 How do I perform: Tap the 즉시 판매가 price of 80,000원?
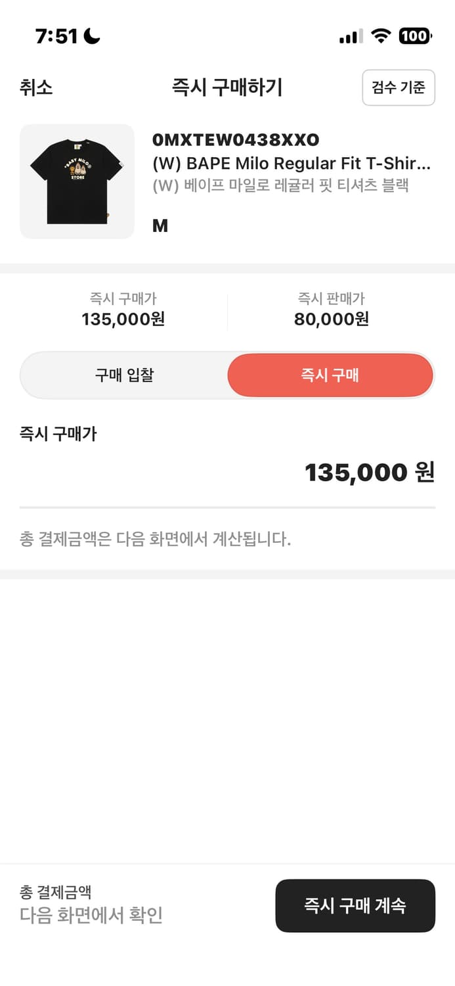click(331, 321)
